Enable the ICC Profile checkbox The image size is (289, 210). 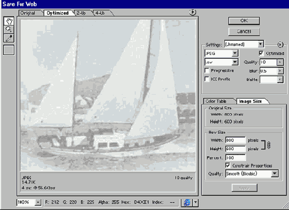pos(207,79)
